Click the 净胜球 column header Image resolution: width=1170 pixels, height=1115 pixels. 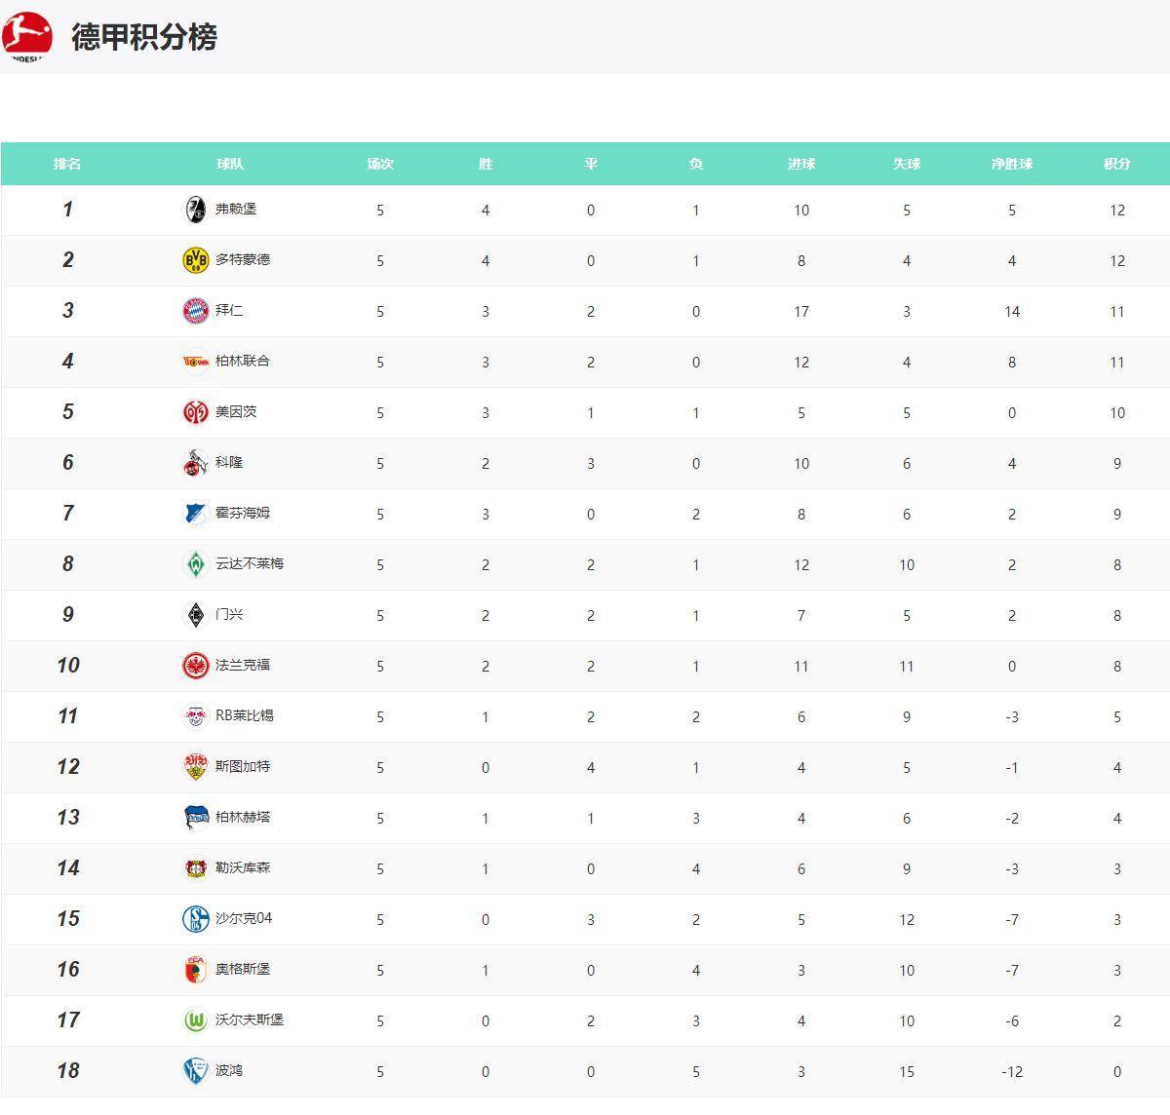click(1012, 164)
